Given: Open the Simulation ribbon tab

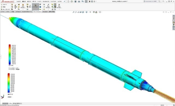Looking at the screenshot, I should point(45,12).
